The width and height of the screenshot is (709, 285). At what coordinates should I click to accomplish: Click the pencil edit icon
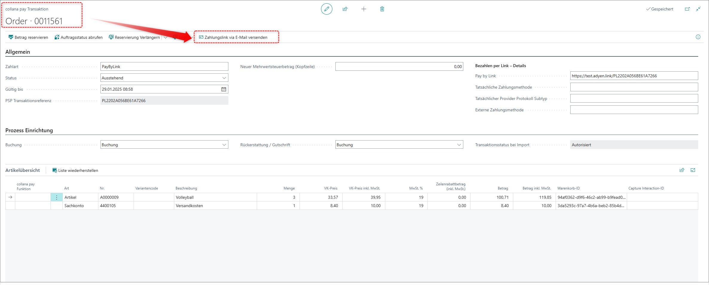[x=326, y=9]
